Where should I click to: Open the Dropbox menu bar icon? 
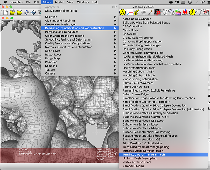point(171,2)
